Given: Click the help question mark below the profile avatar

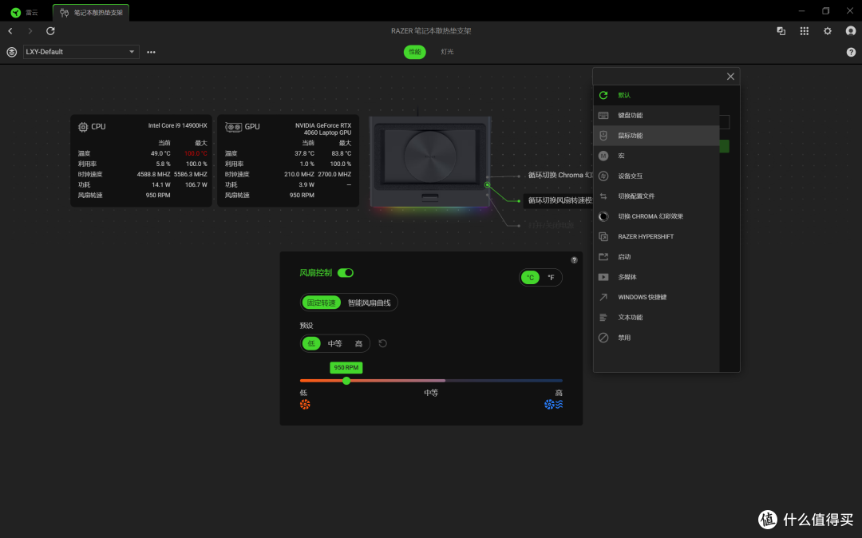Looking at the screenshot, I should (x=851, y=52).
